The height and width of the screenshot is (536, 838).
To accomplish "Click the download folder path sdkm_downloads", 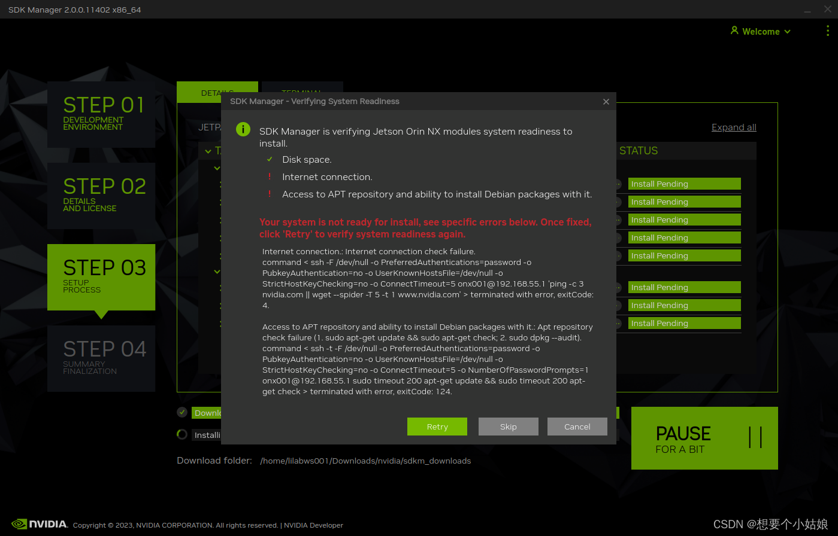I will click(365, 461).
